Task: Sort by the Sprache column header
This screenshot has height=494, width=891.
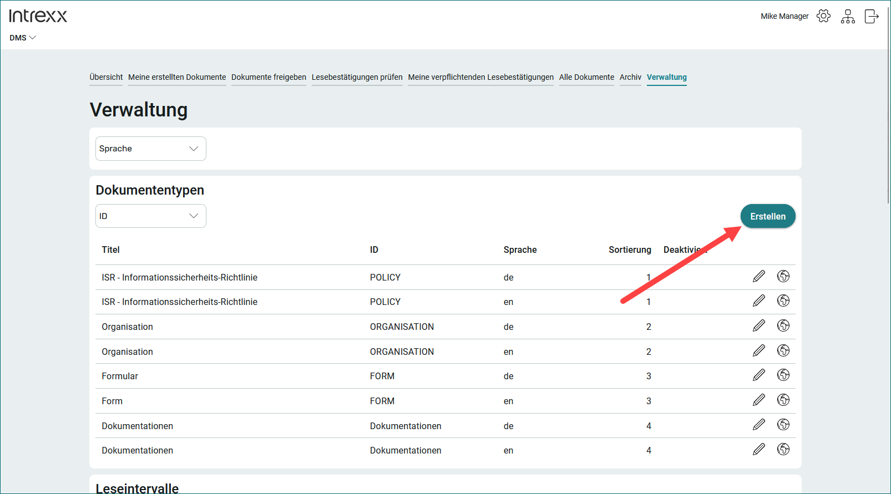Action: (x=520, y=249)
